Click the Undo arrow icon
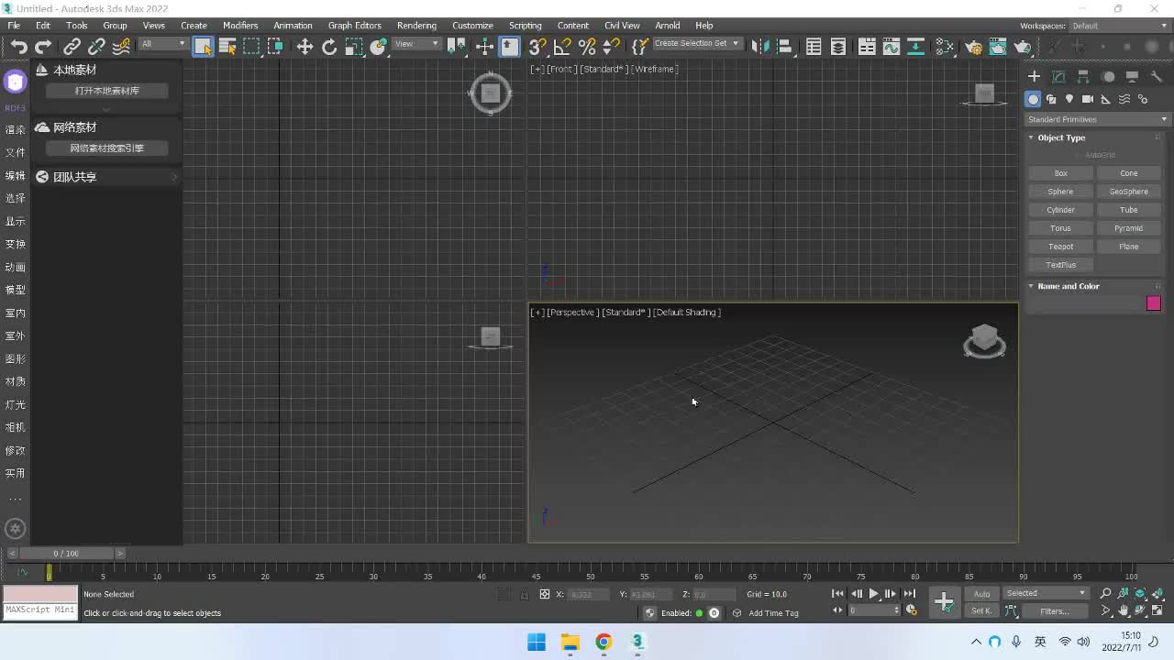Viewport: 1174px width, 660px height. pyautogui.click(x=18, y=47)
